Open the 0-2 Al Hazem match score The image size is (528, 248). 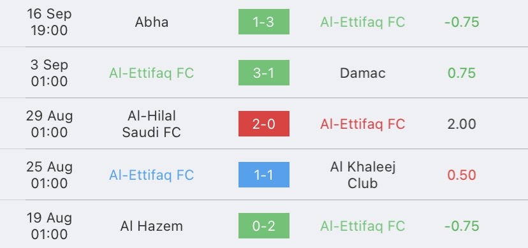pos(263,226)
